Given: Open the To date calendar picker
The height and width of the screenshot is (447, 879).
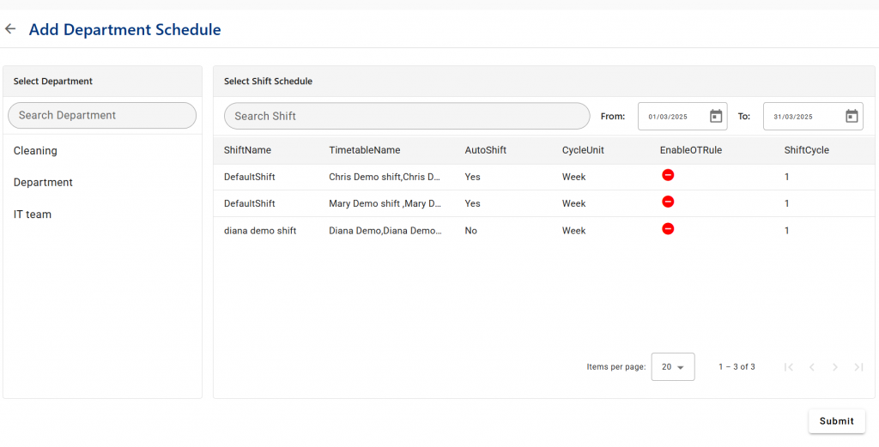Looking at the screenshot, I should pos(852,116).
